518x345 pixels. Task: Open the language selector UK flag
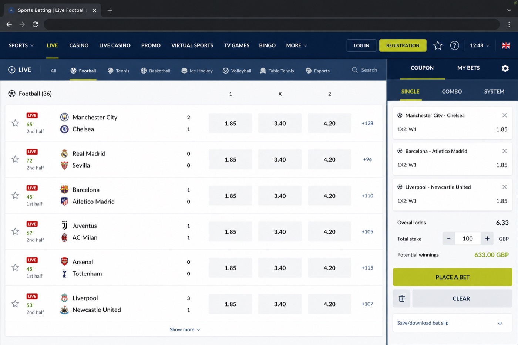point(506,45)
